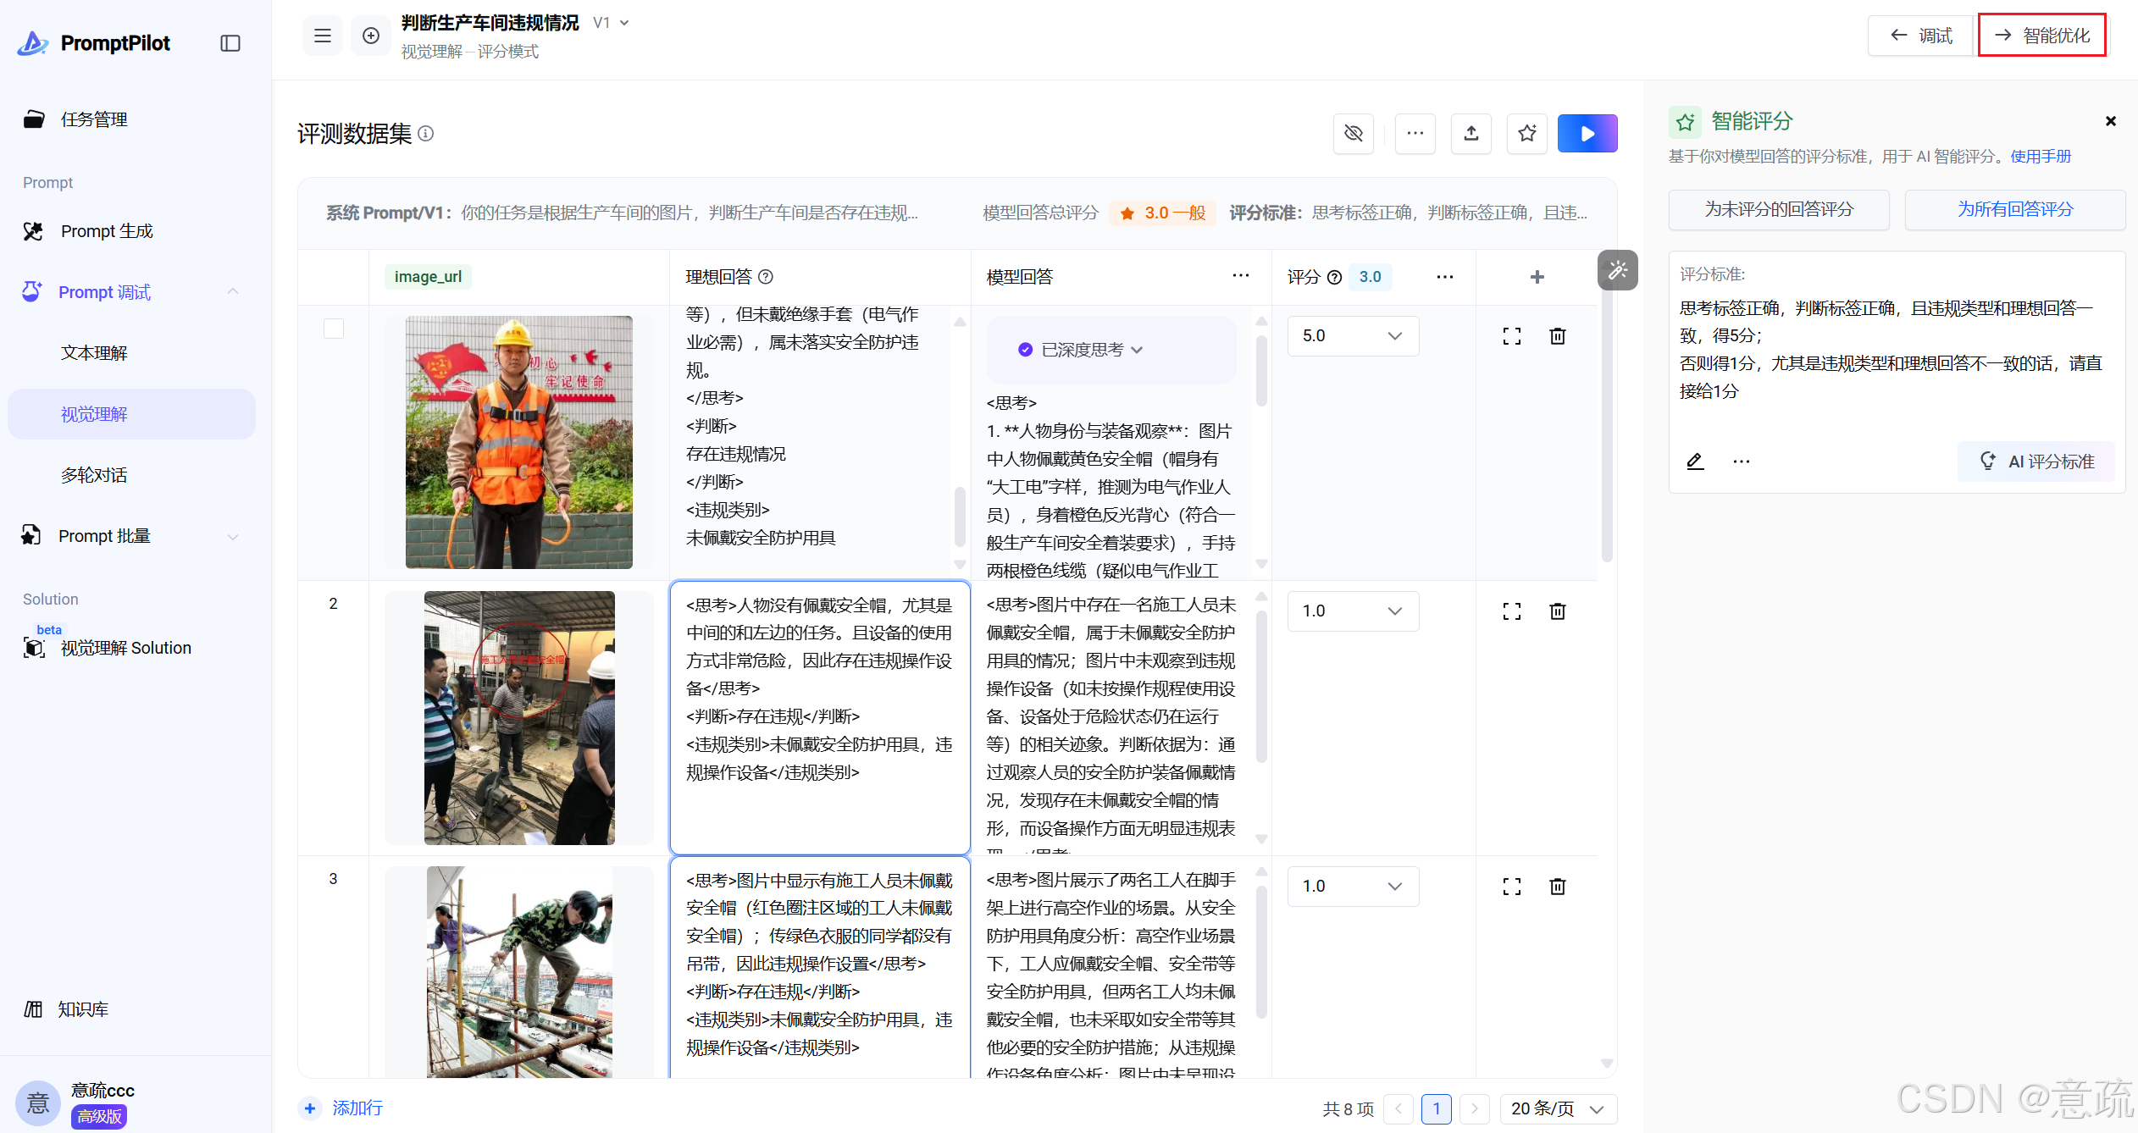Image resolution: width=2138 pixels, height=1133 pixels.
Task: Add a new column with plus icon
Action: [x=1537, y=277]
